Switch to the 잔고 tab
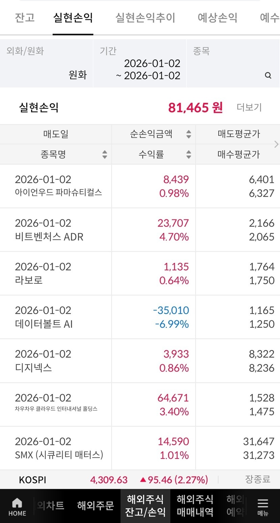Image resolution: width=280 pixels, height=523 pixels. click(x=25, y=18)
